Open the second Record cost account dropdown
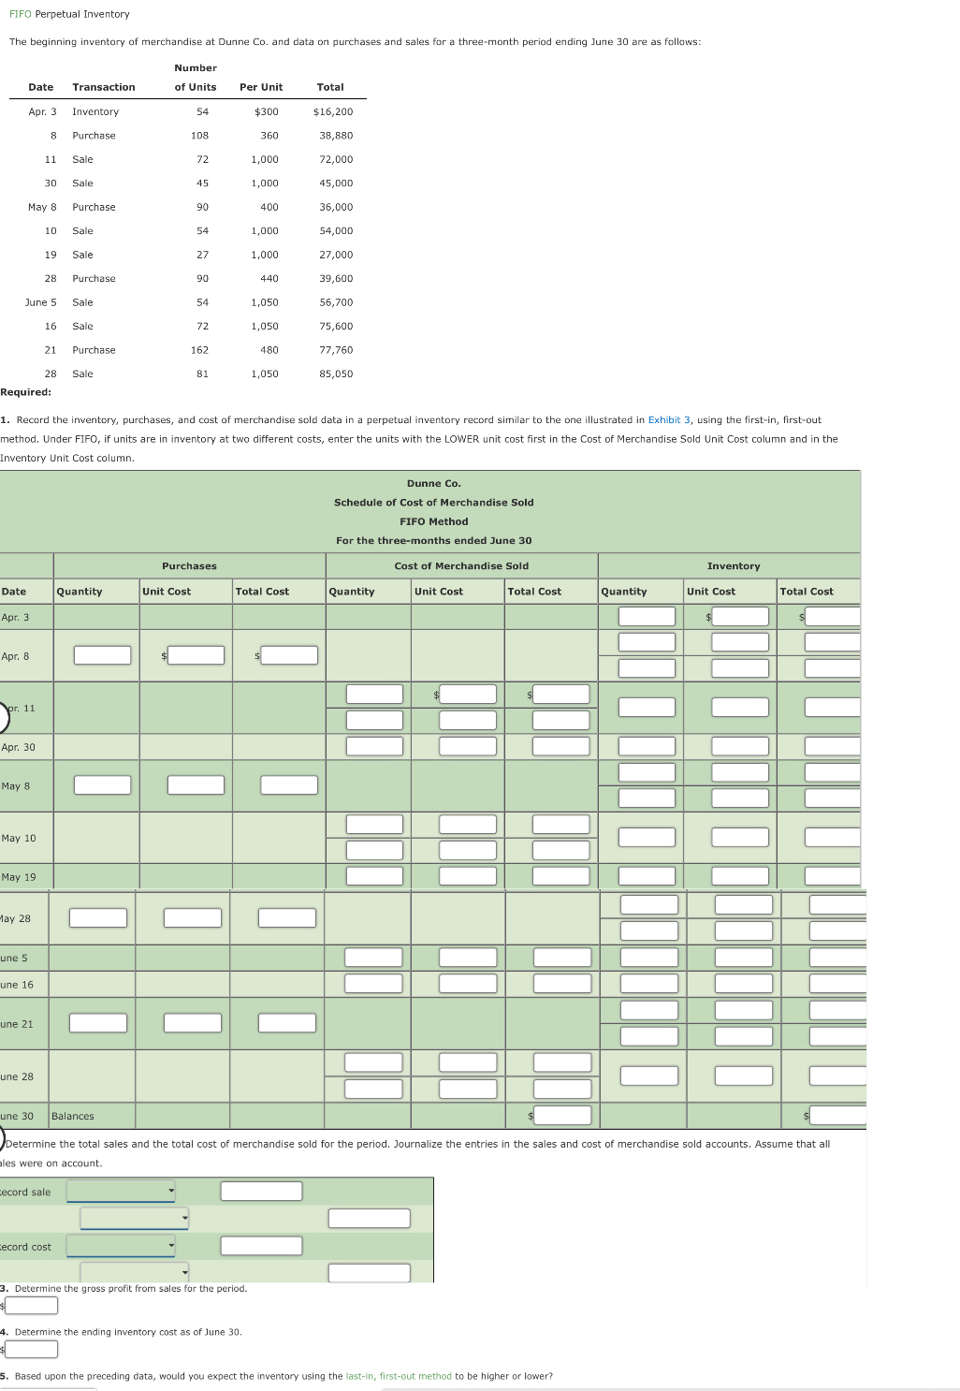The image size is (960, 1391). [136, 1272]
